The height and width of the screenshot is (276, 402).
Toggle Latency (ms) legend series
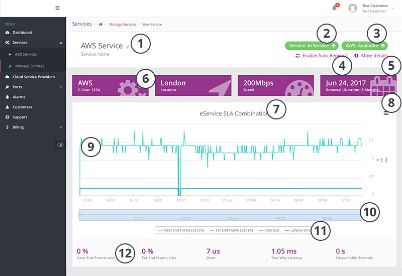[x=298, y=230]
